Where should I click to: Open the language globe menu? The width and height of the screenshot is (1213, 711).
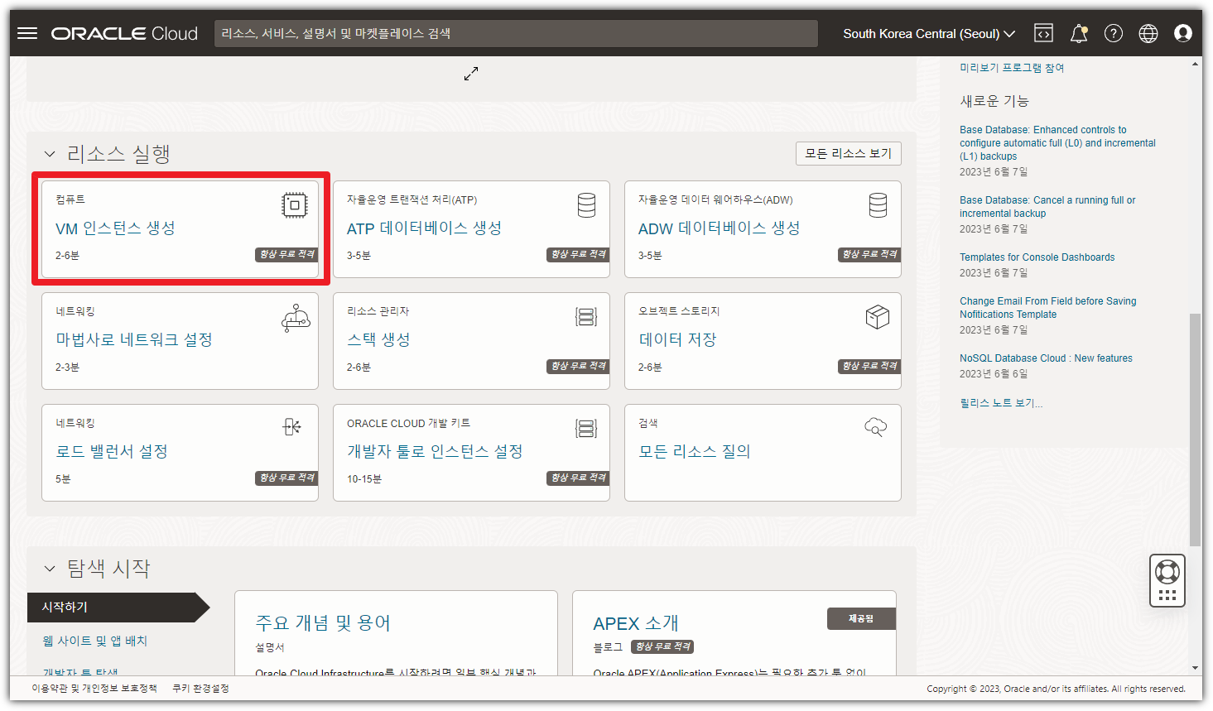(1148, 33)
